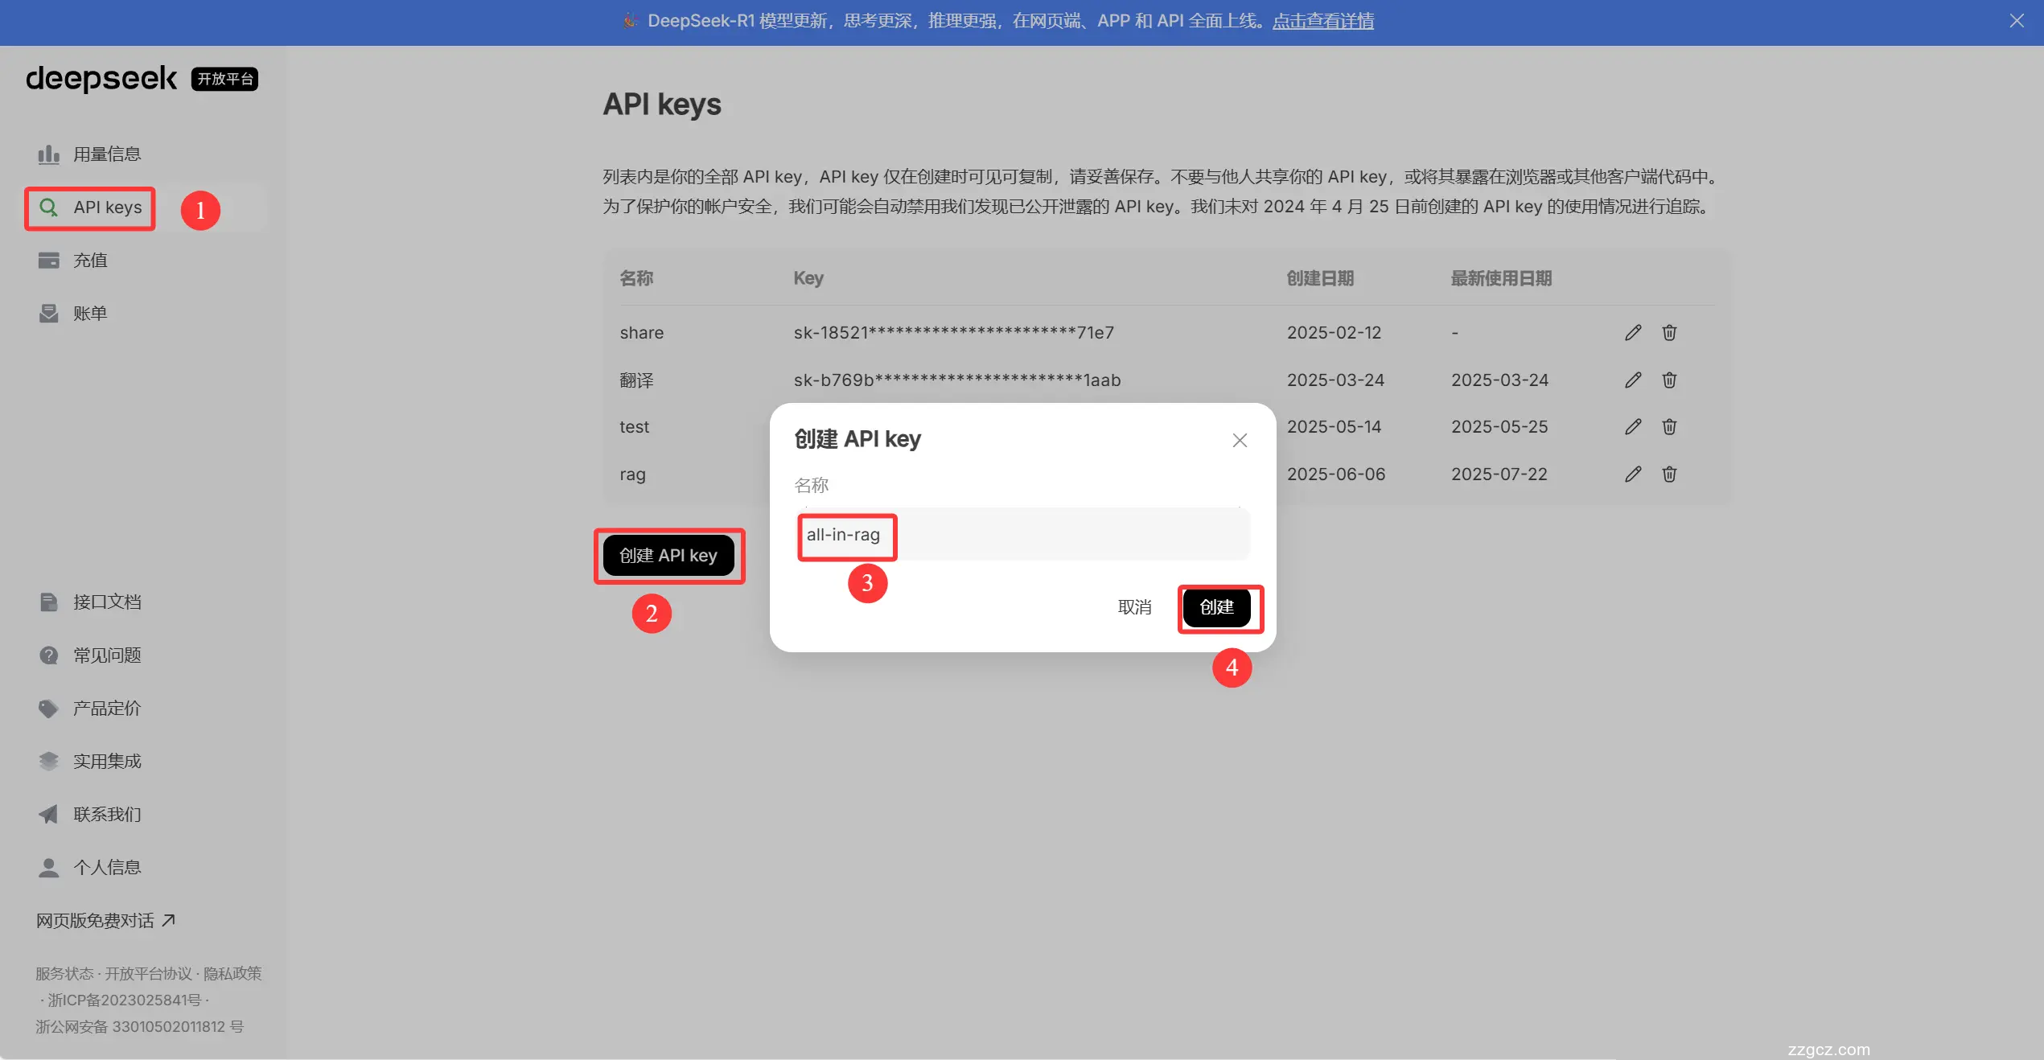Open 网页版免费对话 external link
Viewport: 2044px width, 1060px height.
point(105,920)
